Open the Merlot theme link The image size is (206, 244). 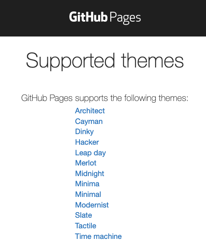85,163
